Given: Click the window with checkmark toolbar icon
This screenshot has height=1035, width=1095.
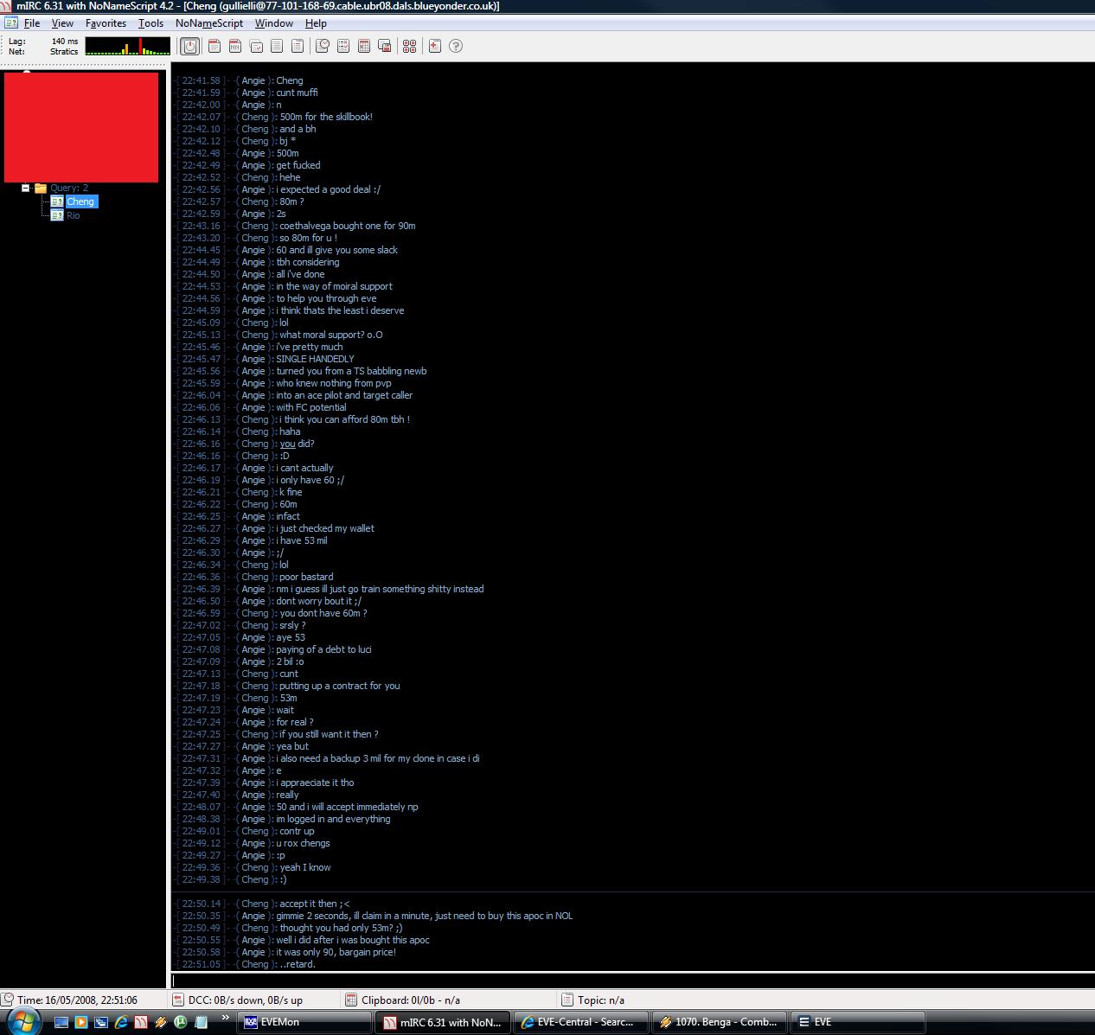Looking at the screenshot, I should click(x=256, y=46).
